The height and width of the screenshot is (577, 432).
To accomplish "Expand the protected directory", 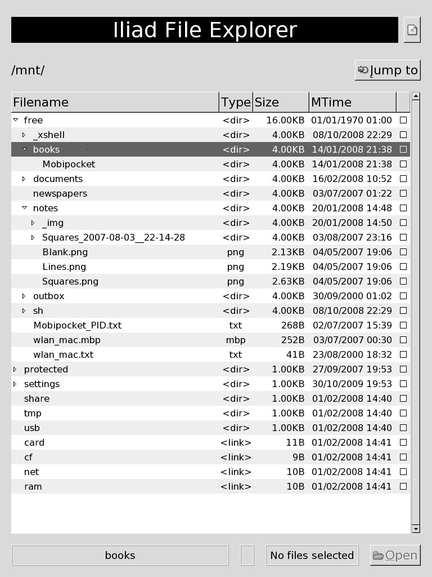I will (16, 370).
